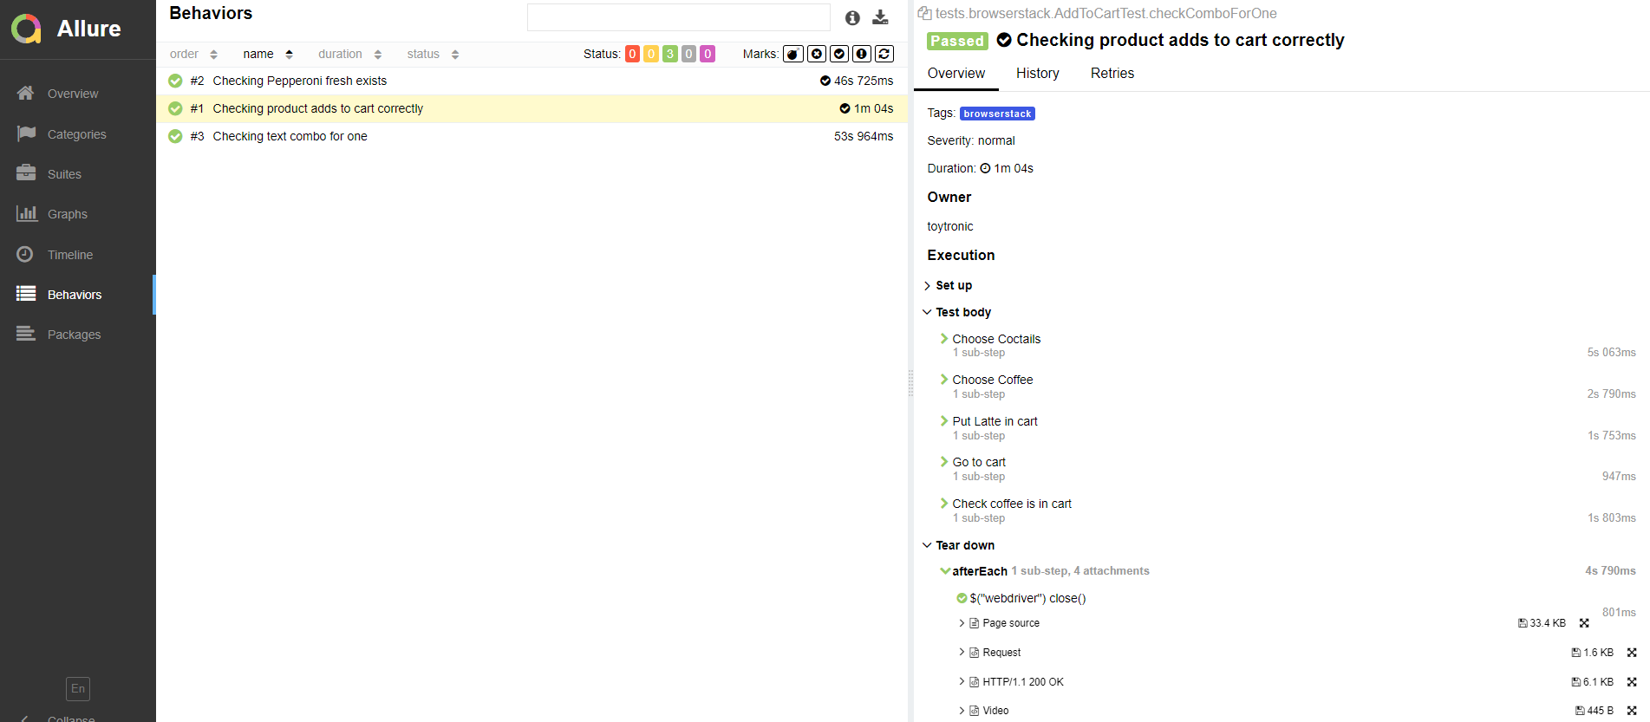This screenshot has height=722, width=1650.
Task: Toggle the new failed mark filter
Action: (817, 54)
